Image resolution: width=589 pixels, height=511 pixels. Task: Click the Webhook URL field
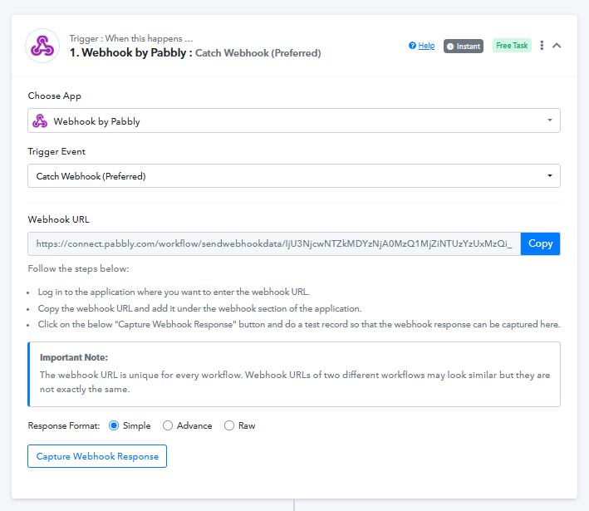pos(274,243)
